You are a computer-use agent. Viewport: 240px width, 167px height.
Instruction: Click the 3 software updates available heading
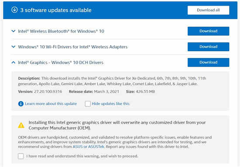click(56, 10)
